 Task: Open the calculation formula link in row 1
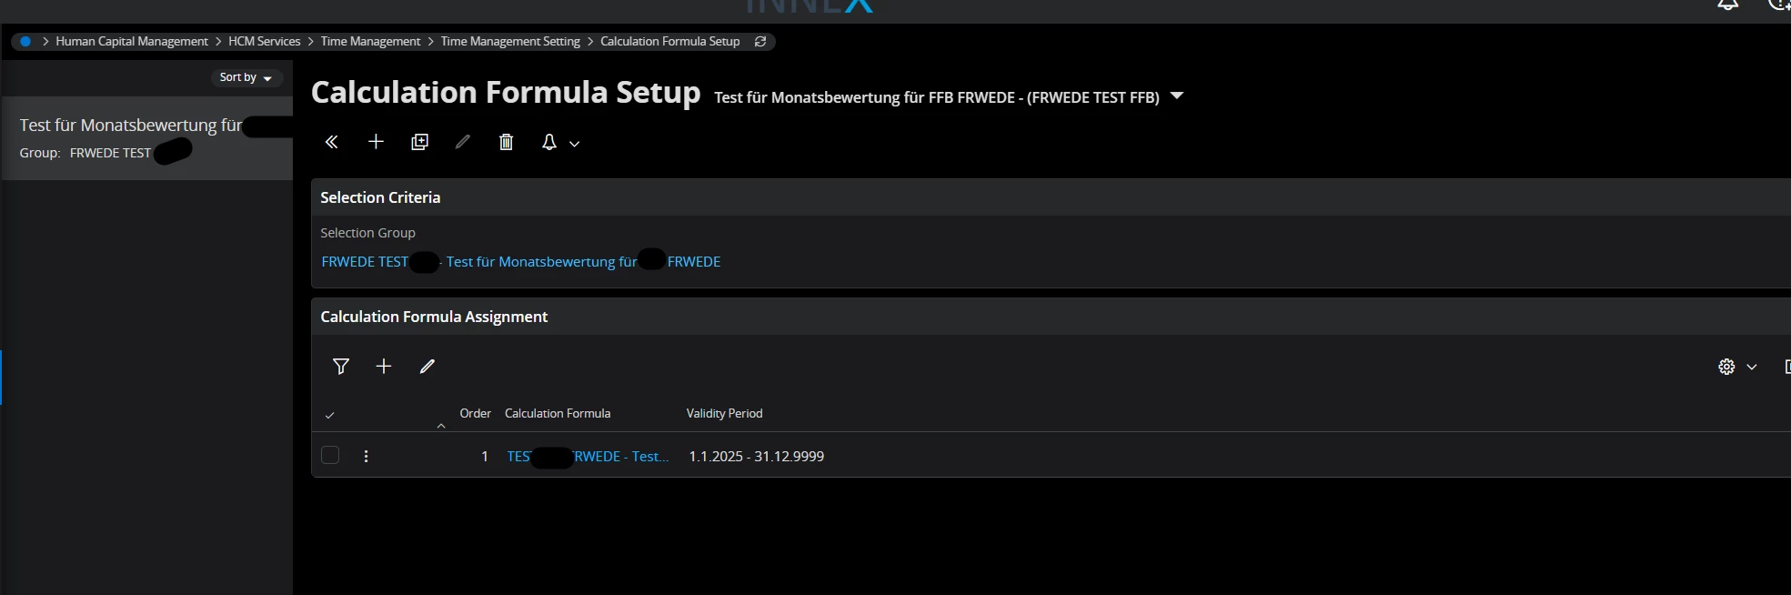coord(588,457)
